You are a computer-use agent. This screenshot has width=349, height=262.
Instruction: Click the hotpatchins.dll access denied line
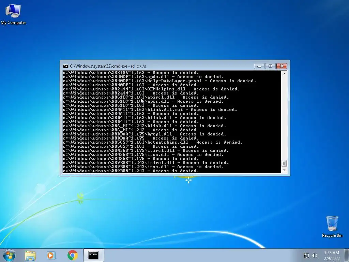click(x=152, y=142)
